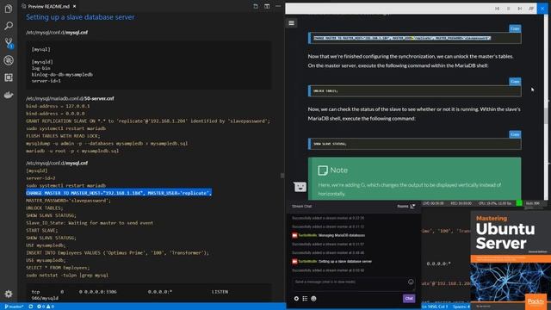Image resolution: width=551 pixels, height=310 pixels.
Task: Click the Stream Chat panel title
Action: coord(301,207)
